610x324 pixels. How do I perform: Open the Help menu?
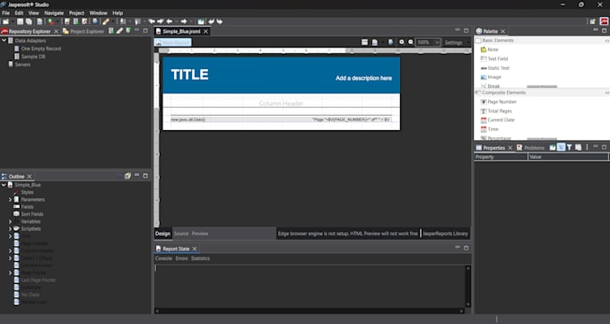pyautogui.click(x=118, y=13)
